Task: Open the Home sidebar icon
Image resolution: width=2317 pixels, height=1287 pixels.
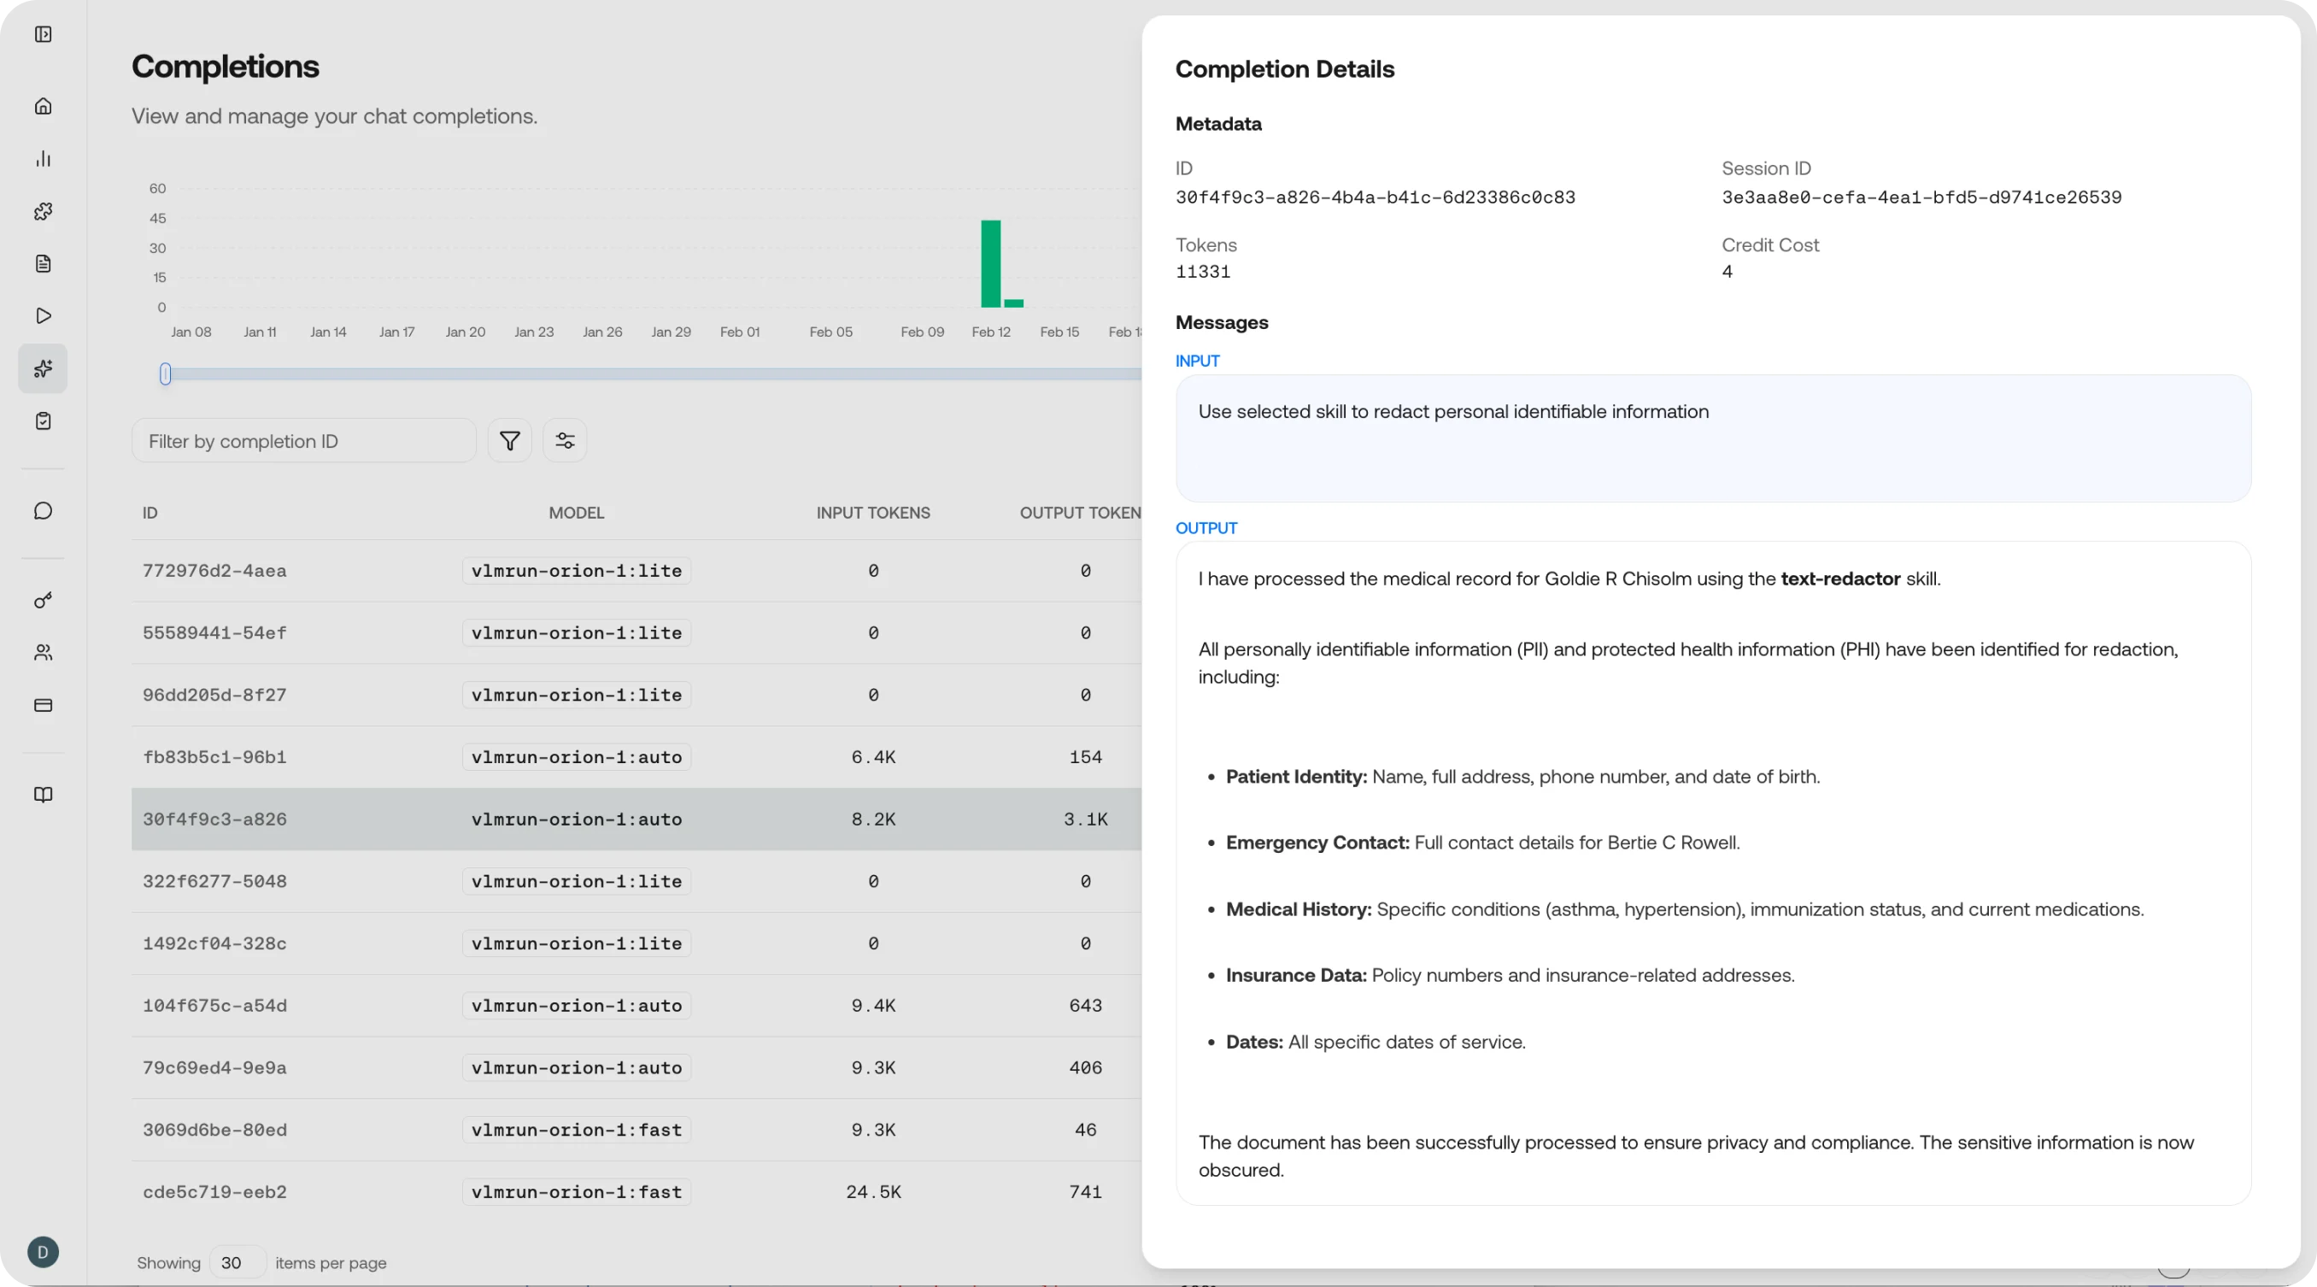Action: pos(44,106)
